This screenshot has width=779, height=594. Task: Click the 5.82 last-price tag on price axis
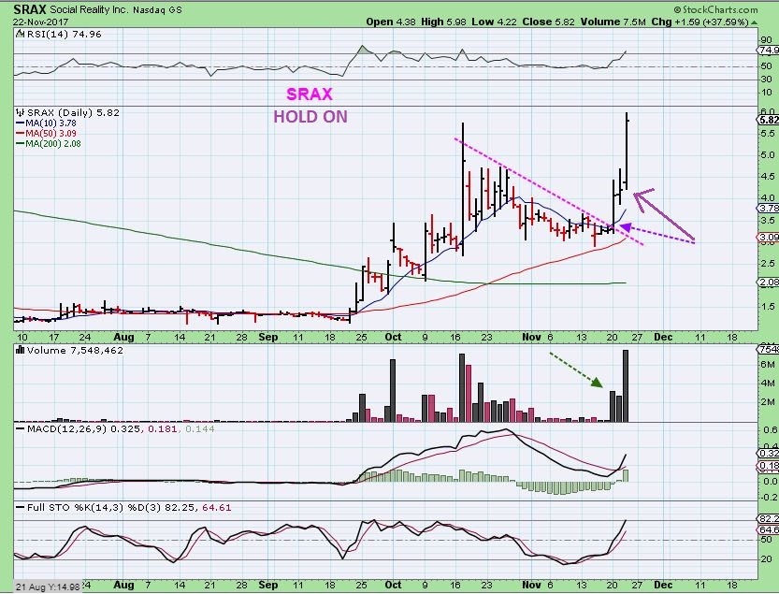768,120
